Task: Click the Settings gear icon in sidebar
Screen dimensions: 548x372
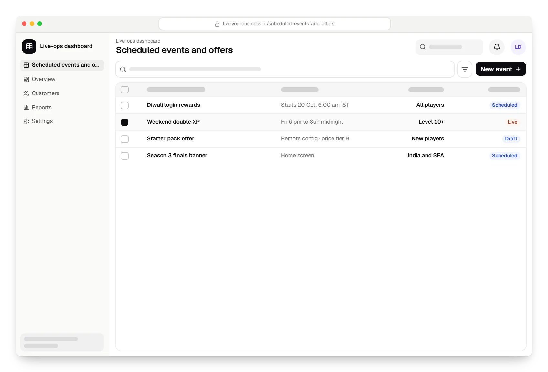Action: 26,121
